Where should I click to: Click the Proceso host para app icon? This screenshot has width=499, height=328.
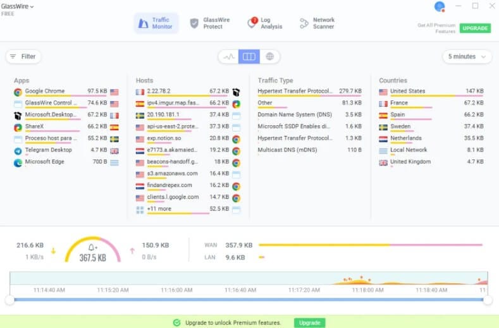click(18, 139)
